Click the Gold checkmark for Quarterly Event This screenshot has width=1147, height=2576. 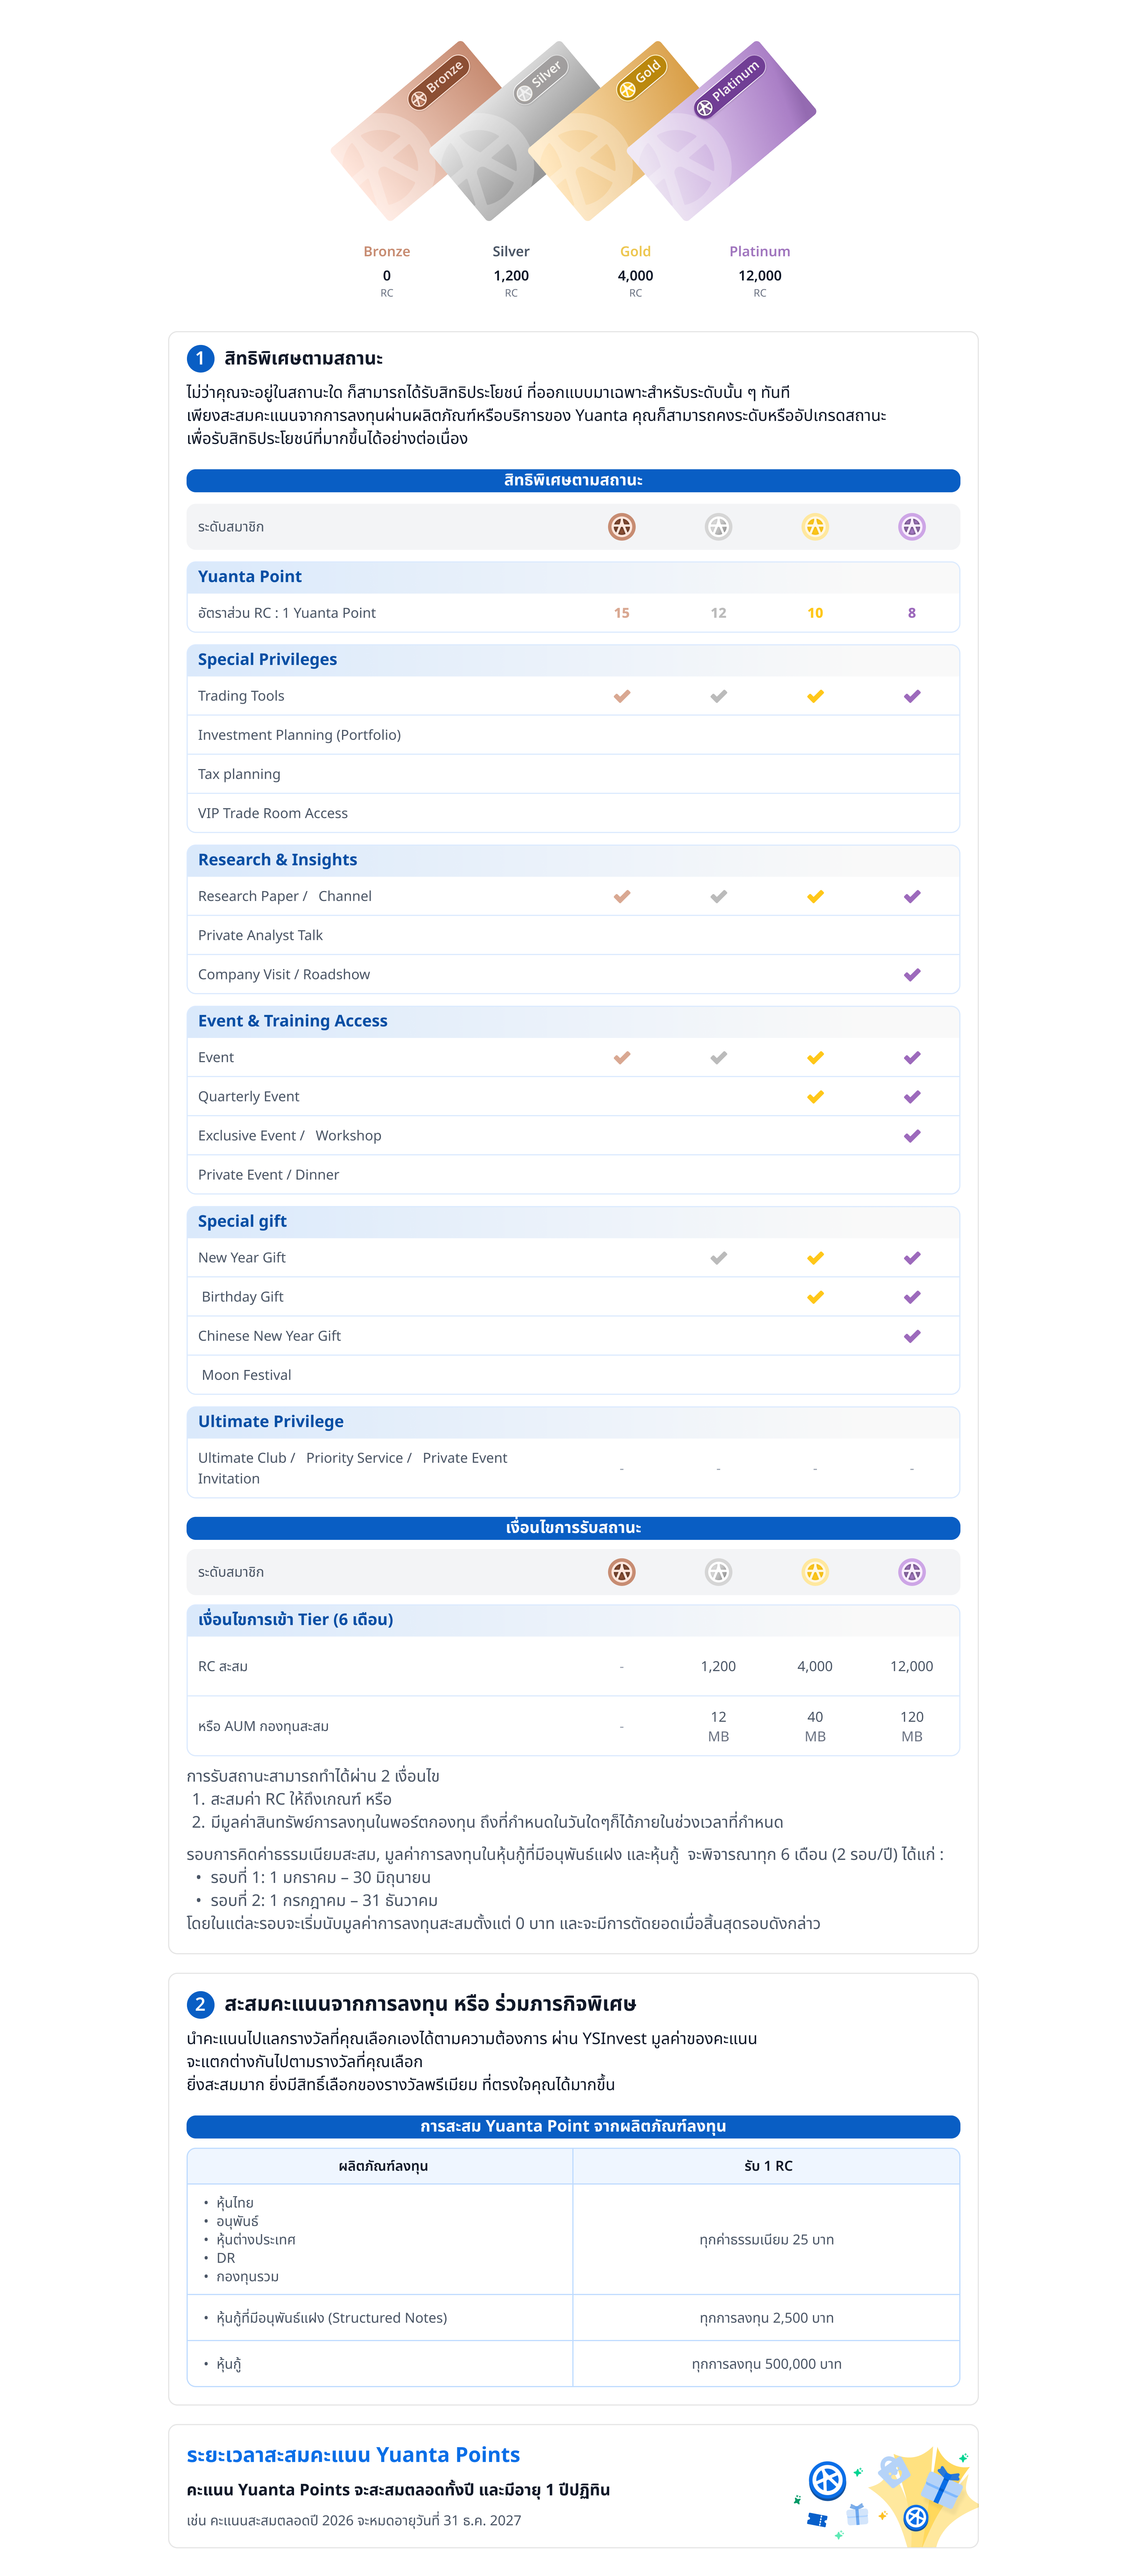click(815, 1097)
